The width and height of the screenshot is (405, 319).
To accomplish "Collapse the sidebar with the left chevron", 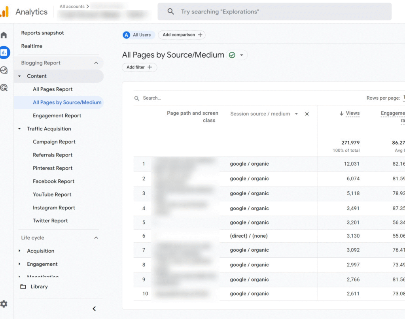I will click(x=94, y=309).
